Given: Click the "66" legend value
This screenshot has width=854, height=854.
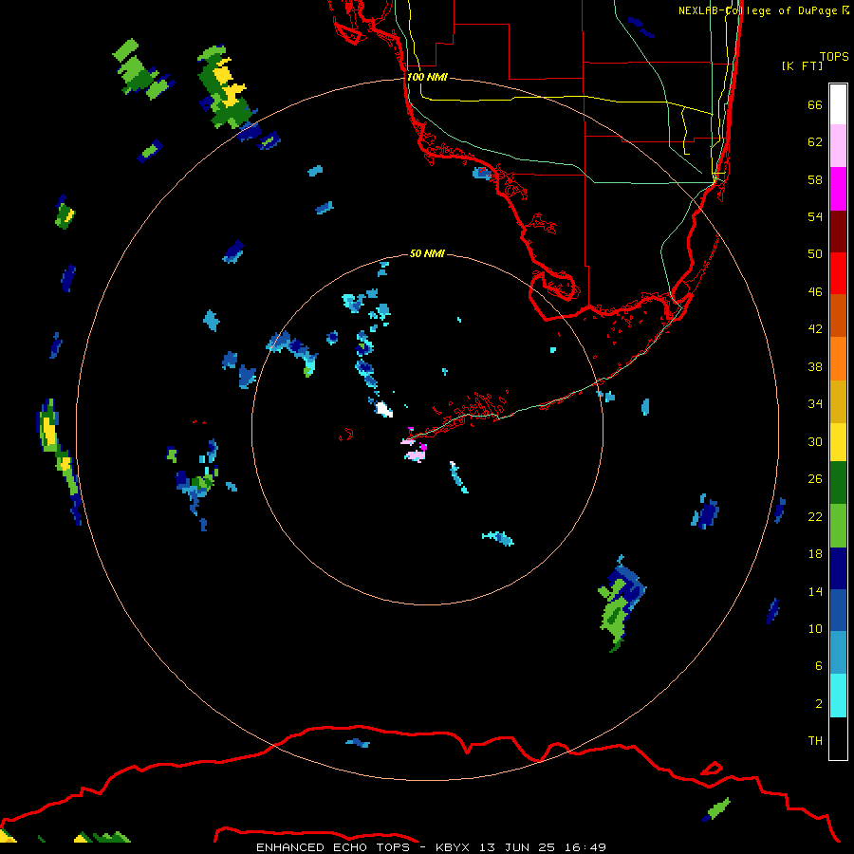Looking at the screenshot, I should click(x=815, y=104).
